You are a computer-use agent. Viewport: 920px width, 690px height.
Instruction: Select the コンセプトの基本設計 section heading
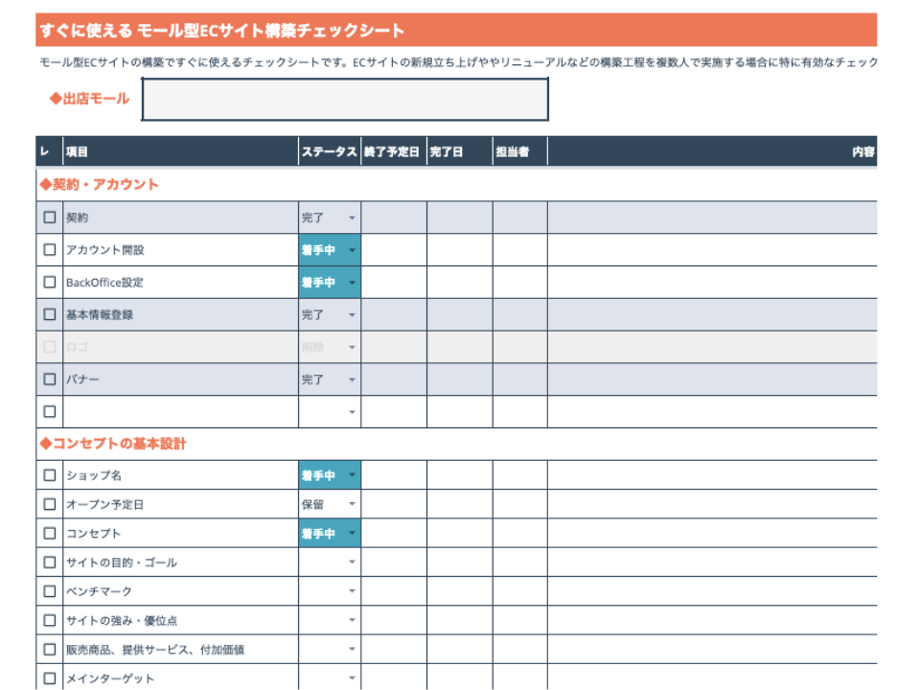click(113, 444)
